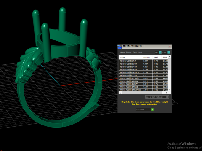
Task: Select the Yellow Gold 18KY R... row
Action: pos(143,73)
